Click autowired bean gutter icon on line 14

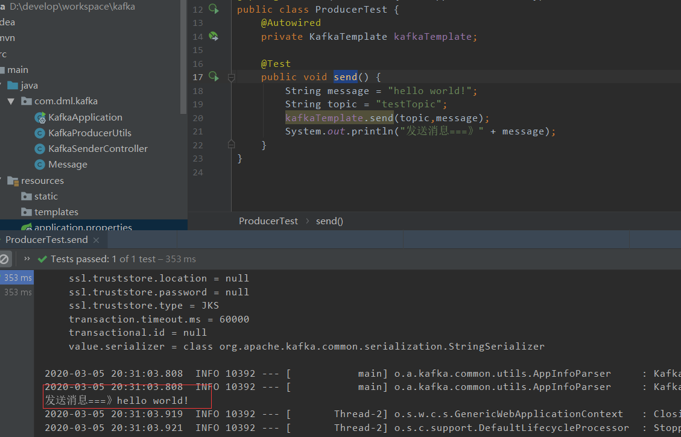point(214,36)
